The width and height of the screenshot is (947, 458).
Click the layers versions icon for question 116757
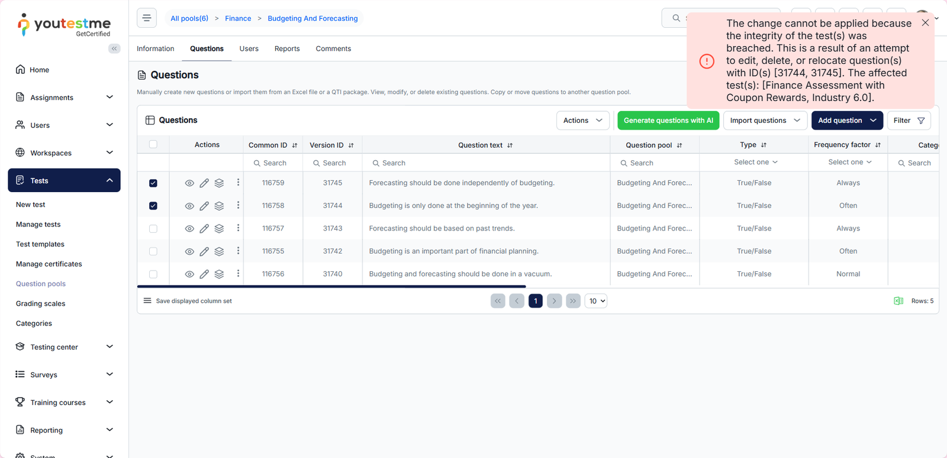(x=219, y=229)
